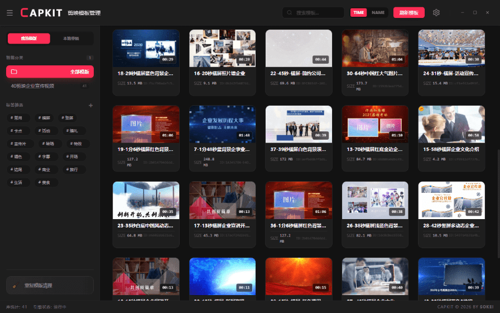Click the red 刷新模板 button
500x313 pixels.
(x=408, y=12)
